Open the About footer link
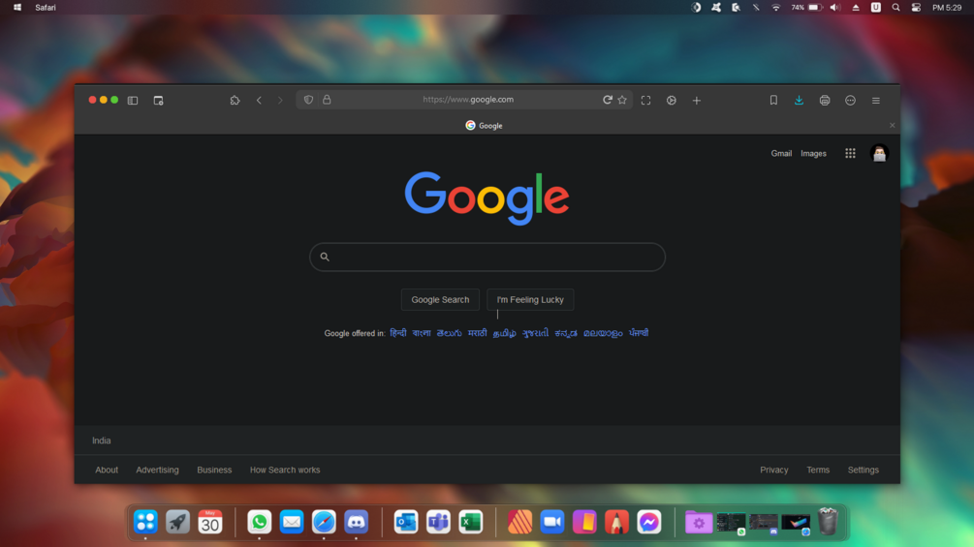This screenshot has width=974, height=547. point(107,471)
